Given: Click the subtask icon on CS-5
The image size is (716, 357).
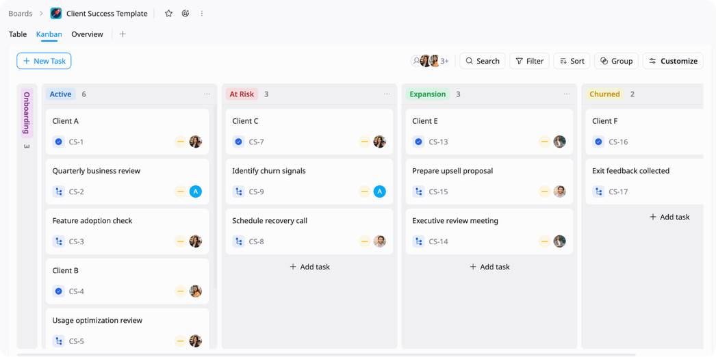Looking at the screenshot, I should click(x=58, y=341).
